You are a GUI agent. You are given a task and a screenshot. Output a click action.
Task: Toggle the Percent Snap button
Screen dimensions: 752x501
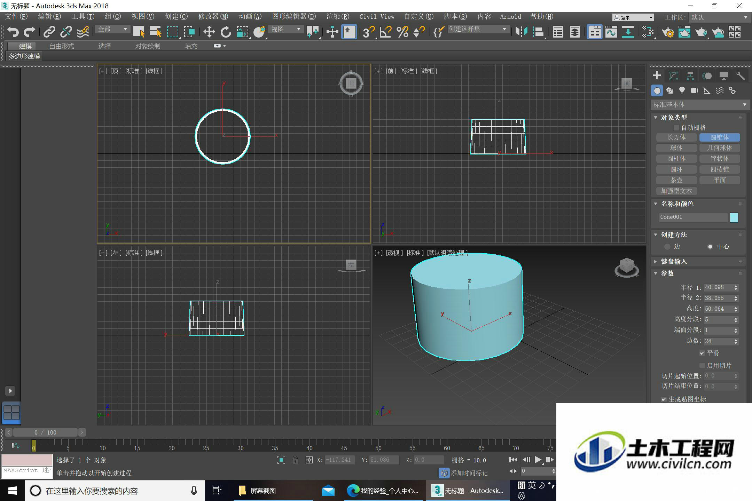pyautogui.click(x=402, y=32)
